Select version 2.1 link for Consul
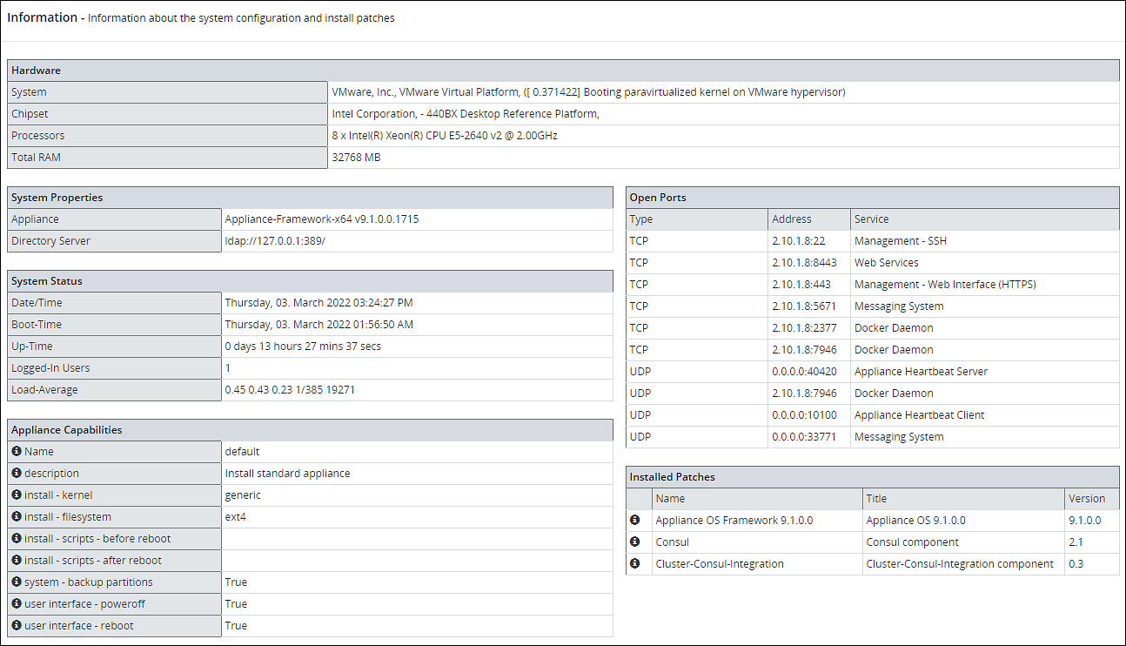The height and width of the screenshot is (646, 1126). tap(1076, 542)
